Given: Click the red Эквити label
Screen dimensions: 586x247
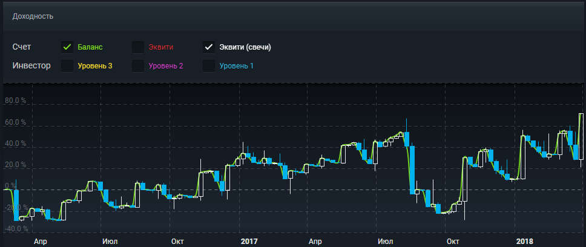Looking at the screenshot, I should 160,47.
